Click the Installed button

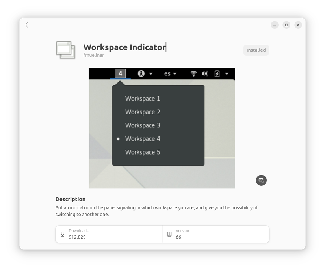click(x=256, y=50)
